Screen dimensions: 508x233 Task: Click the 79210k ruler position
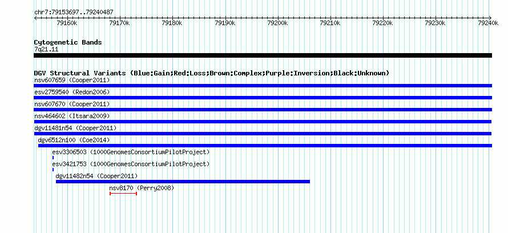[x=330, y=23]
